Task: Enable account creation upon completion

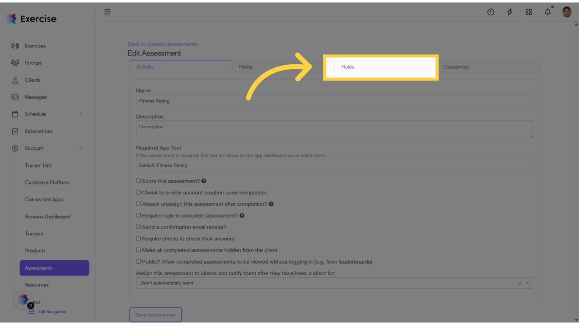Action: click(138, 192)
